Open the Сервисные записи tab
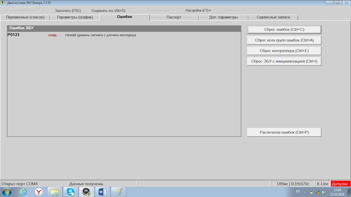Image resolution: width=351 pixels, height=197 pixels. [273, 17]
